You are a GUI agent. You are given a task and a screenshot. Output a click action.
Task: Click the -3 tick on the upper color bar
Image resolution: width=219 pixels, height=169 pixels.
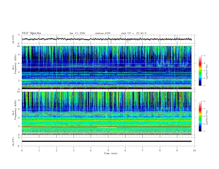tap(204, 56)
